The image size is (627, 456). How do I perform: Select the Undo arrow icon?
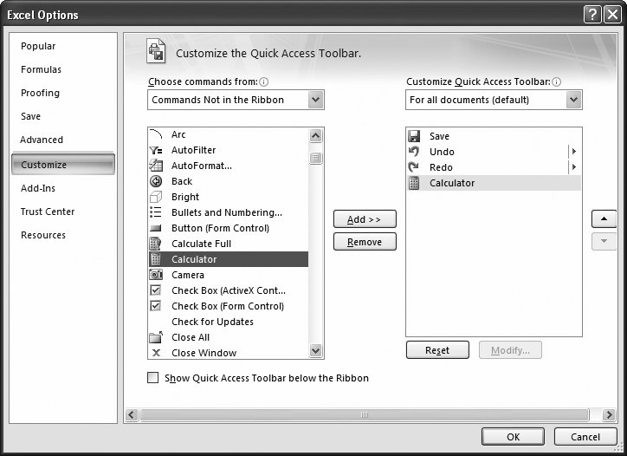414,152
